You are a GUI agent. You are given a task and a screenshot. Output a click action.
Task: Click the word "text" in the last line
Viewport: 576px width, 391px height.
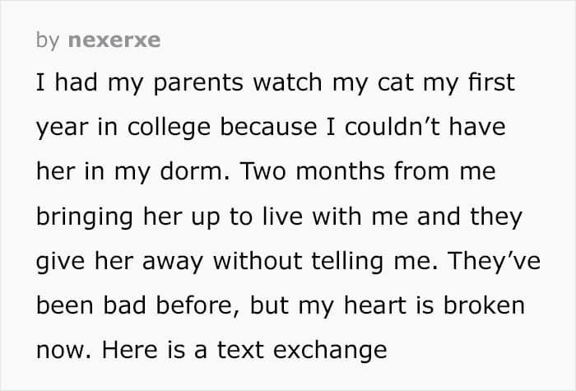pyautogui.click(x=240, y=351)
